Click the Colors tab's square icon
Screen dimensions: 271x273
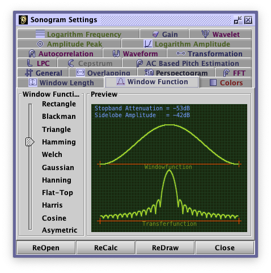[x=213, y=82]
